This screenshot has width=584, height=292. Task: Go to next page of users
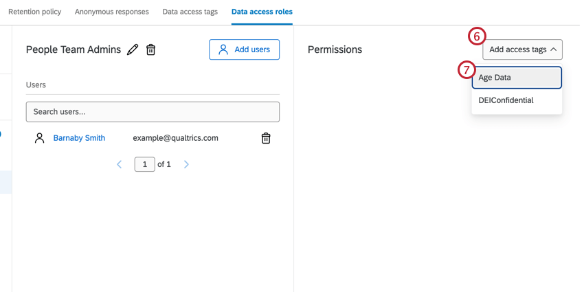click(x=186, y=164)
